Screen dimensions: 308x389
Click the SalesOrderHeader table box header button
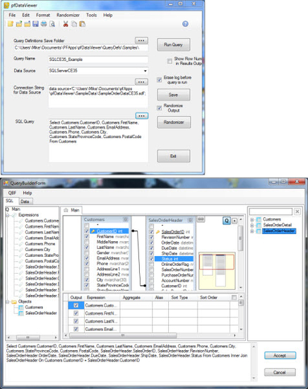pos(190,220)
